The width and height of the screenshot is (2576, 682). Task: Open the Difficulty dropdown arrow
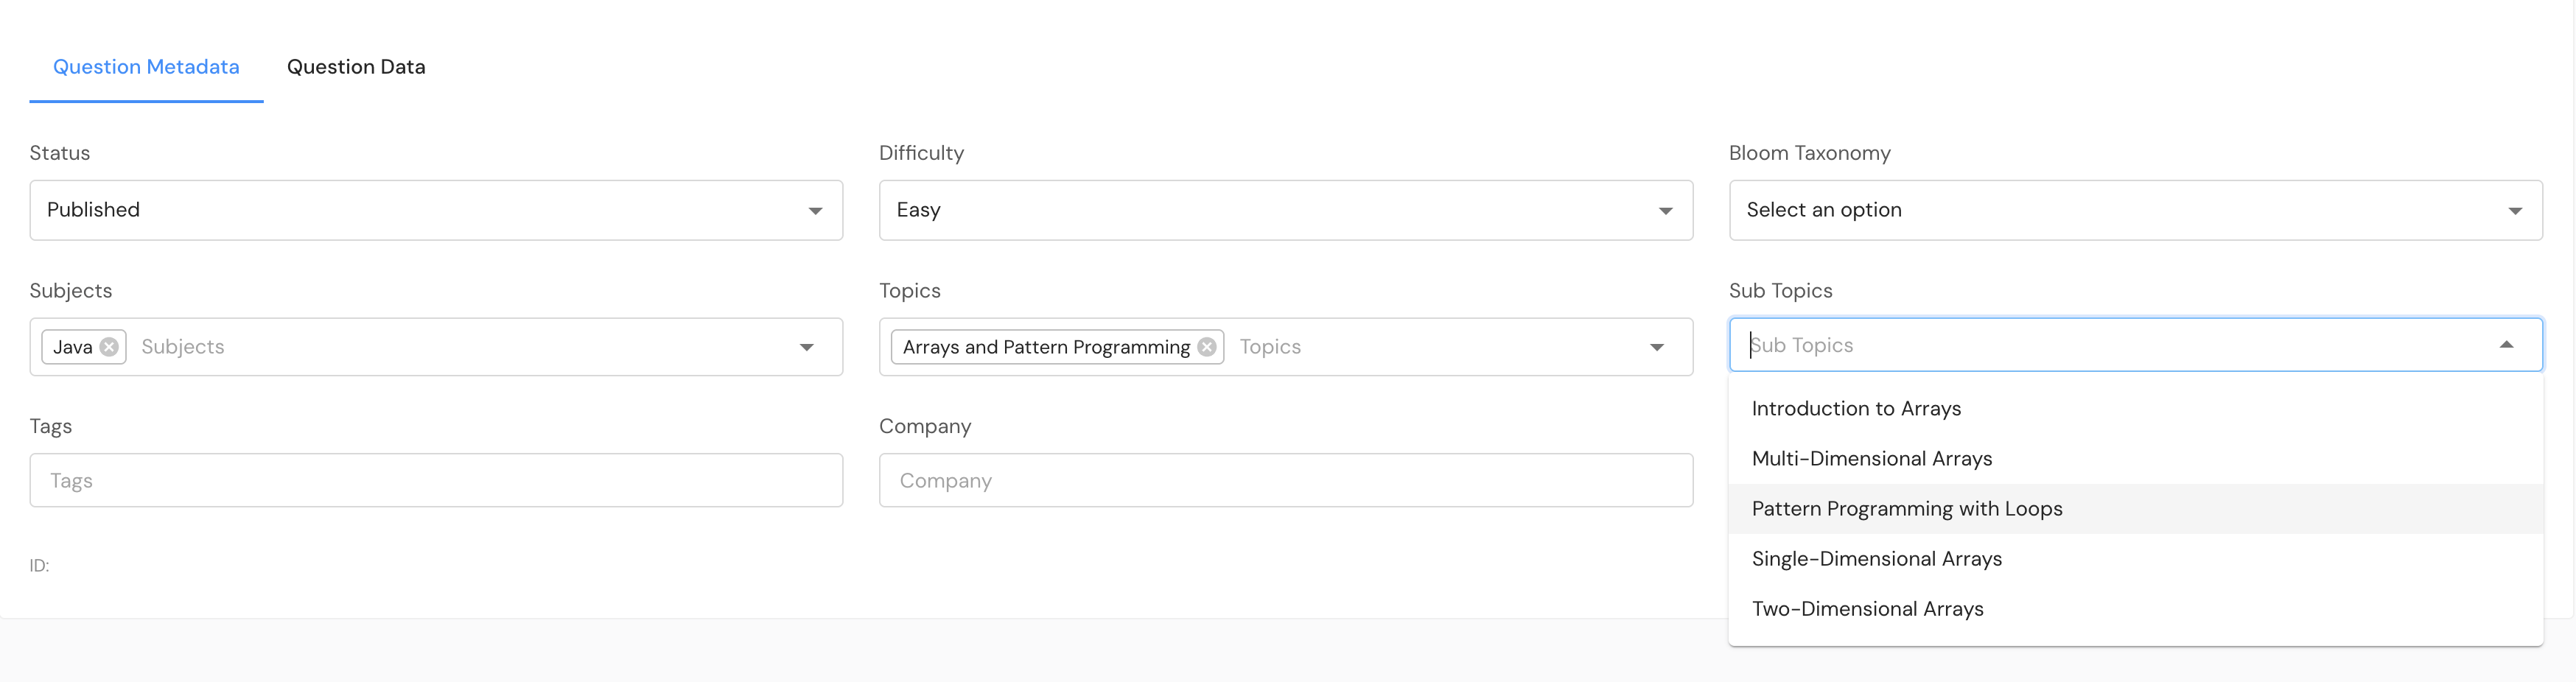[x=1665, y=210]
